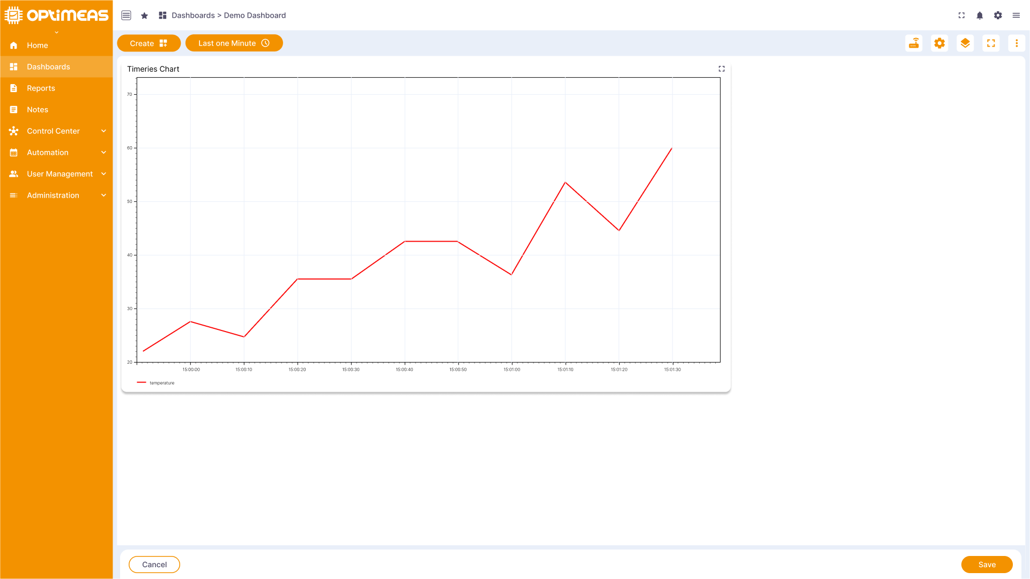This screenshot has height=579, width=1030.
Task: Expand Control Center chevron
Action: [103, 131]
